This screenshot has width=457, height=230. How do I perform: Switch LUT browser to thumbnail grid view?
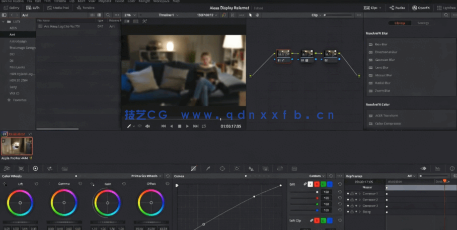[x=93, y=15]
